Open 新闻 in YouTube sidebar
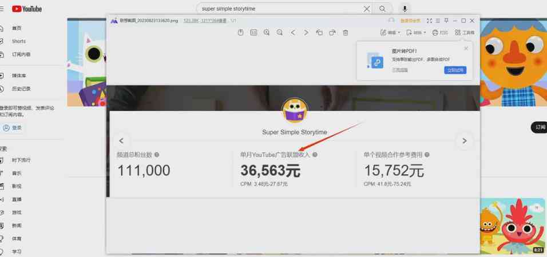Viewport: 547px width, 257px height. click(15, 226)
